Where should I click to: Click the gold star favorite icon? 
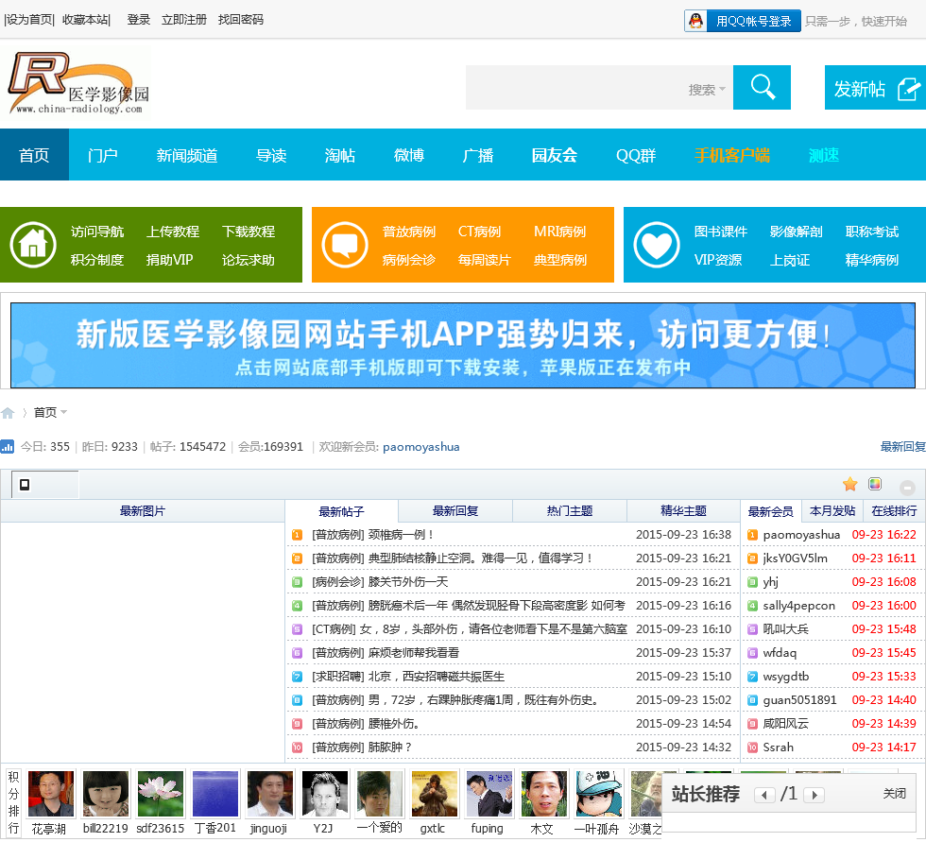pyautogui.click(x=849, y=484)
